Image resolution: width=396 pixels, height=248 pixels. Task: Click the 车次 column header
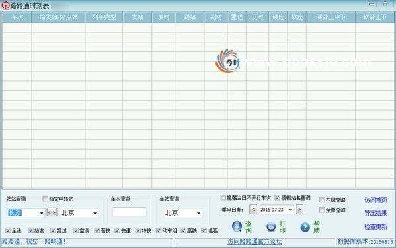pyautogui.click(x=17, y=17)
